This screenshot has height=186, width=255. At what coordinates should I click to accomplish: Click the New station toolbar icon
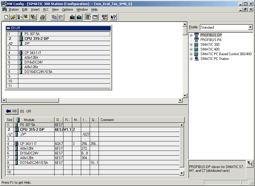click(x=6, y=17)
